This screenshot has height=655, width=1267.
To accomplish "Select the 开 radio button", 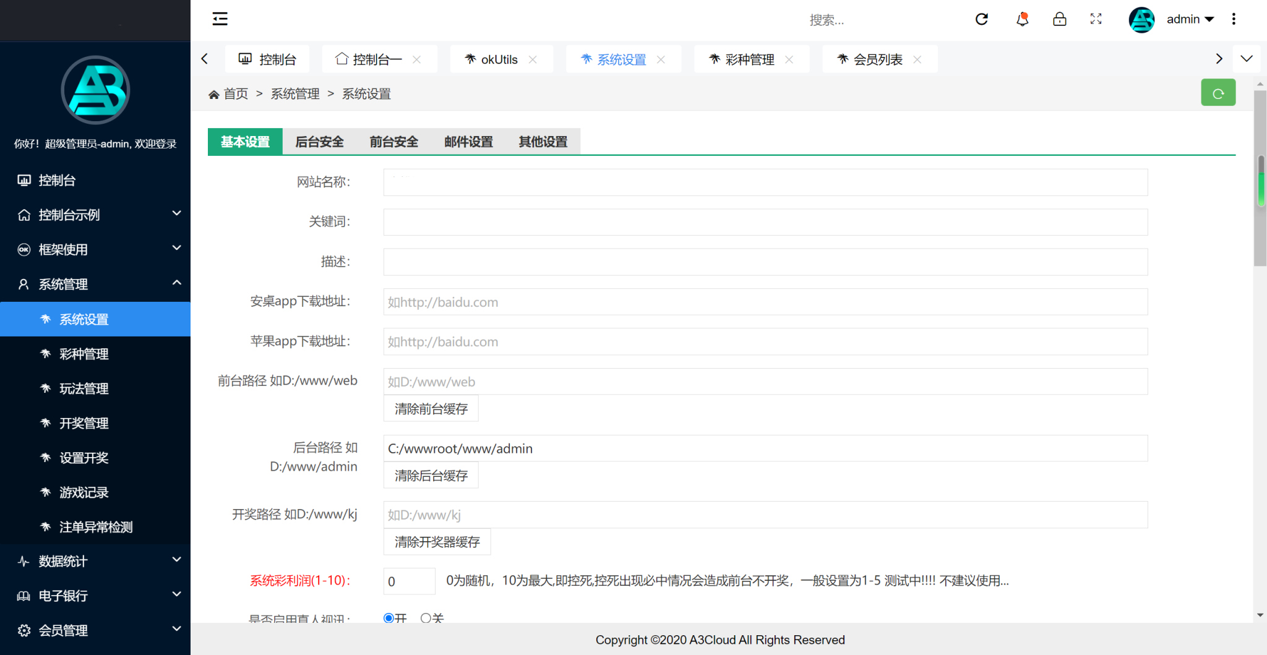I will [389, 617].
